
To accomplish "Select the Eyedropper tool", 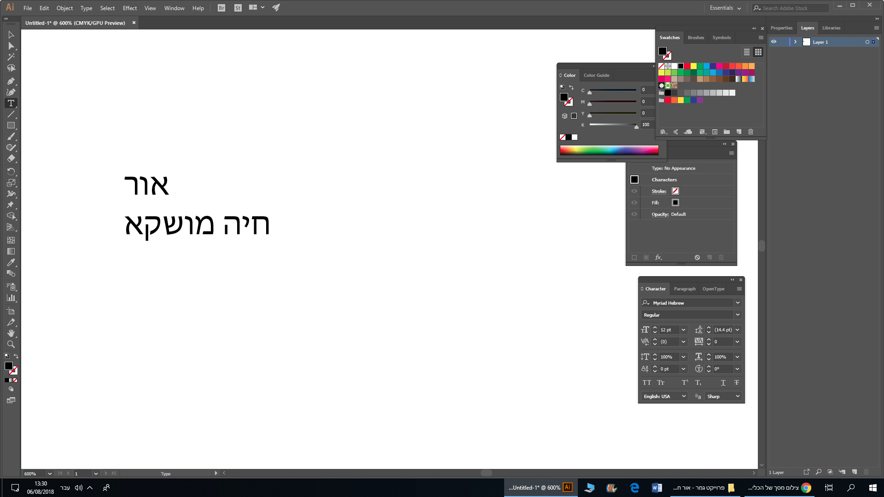I will [x=11, y=262].
